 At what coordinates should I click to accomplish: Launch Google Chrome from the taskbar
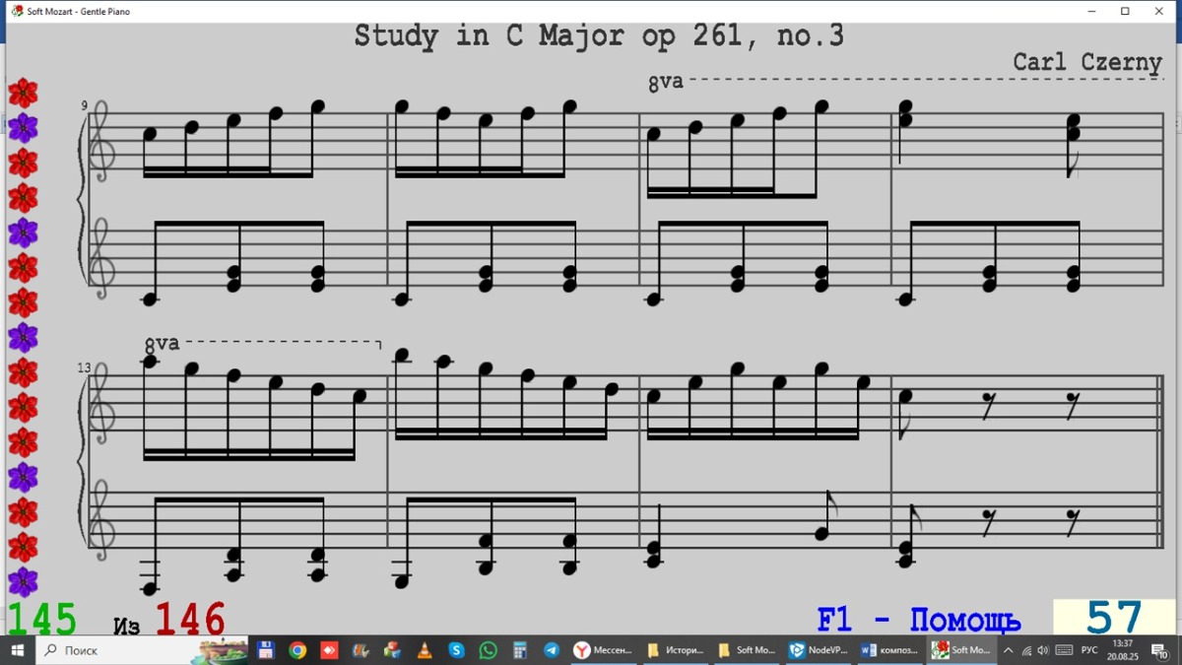(297, 650)
